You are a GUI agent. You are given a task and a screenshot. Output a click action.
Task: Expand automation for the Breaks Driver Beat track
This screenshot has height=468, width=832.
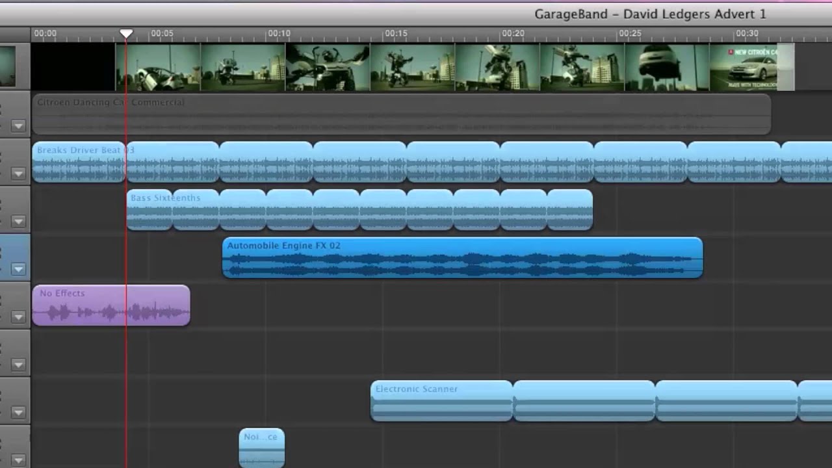[18, 174]
